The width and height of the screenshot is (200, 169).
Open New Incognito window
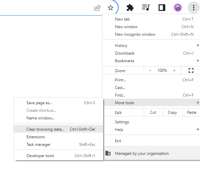(135, 34)
